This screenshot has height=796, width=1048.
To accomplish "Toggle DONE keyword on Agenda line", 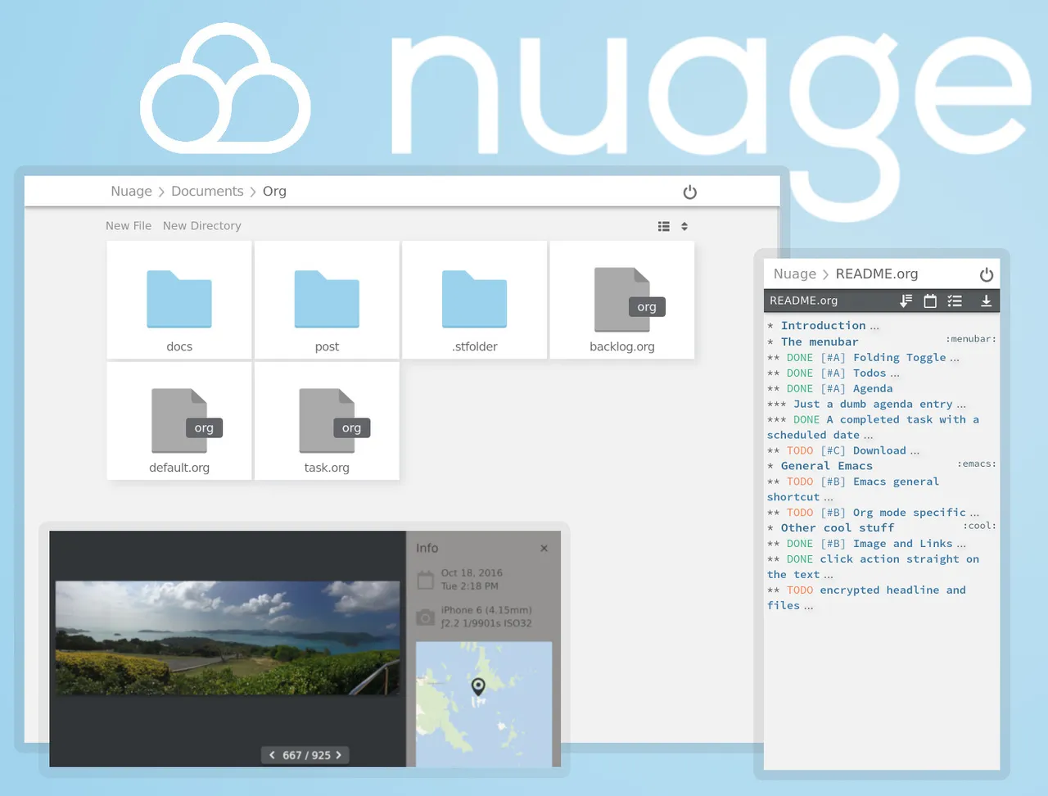I will pyautogui.click(x=800, y=389).
